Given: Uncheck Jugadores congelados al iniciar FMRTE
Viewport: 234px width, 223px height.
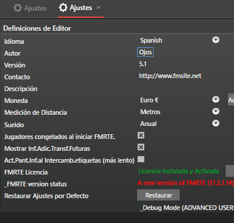Looking at the screenshot, I should tap(141, 135).
